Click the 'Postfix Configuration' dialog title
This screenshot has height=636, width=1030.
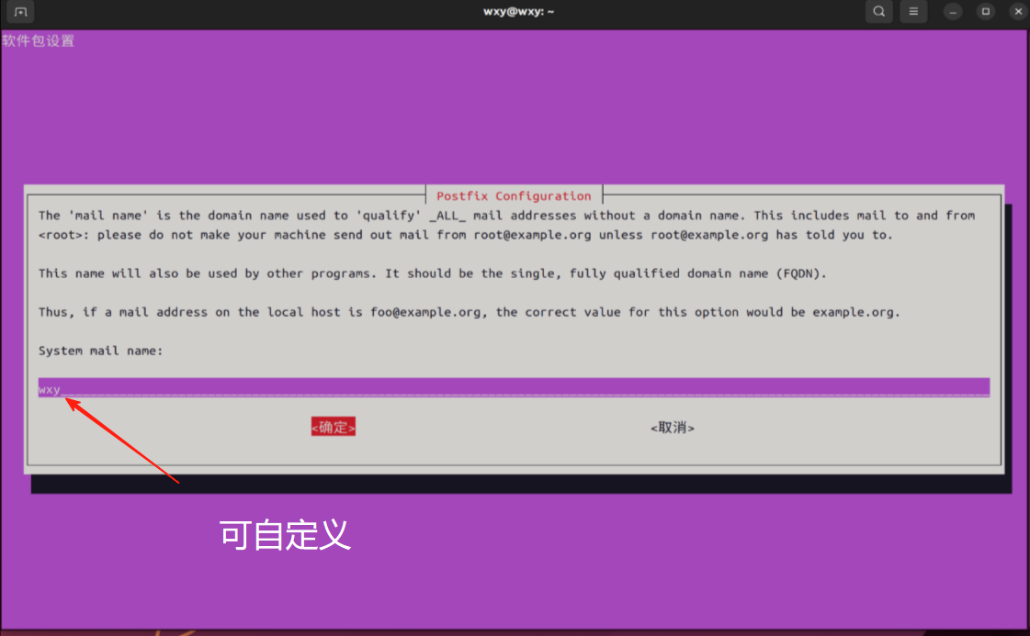pos(514,195)
